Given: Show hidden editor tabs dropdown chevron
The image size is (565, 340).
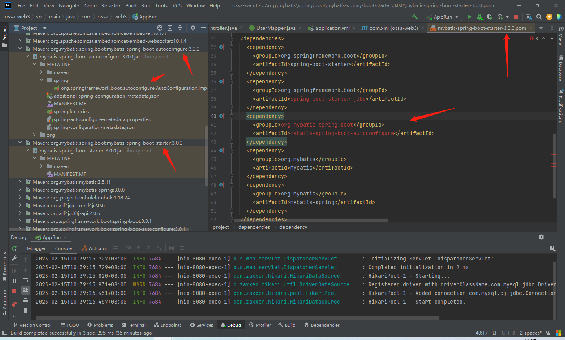Looking at the screenshot, I should coord(541,28).
